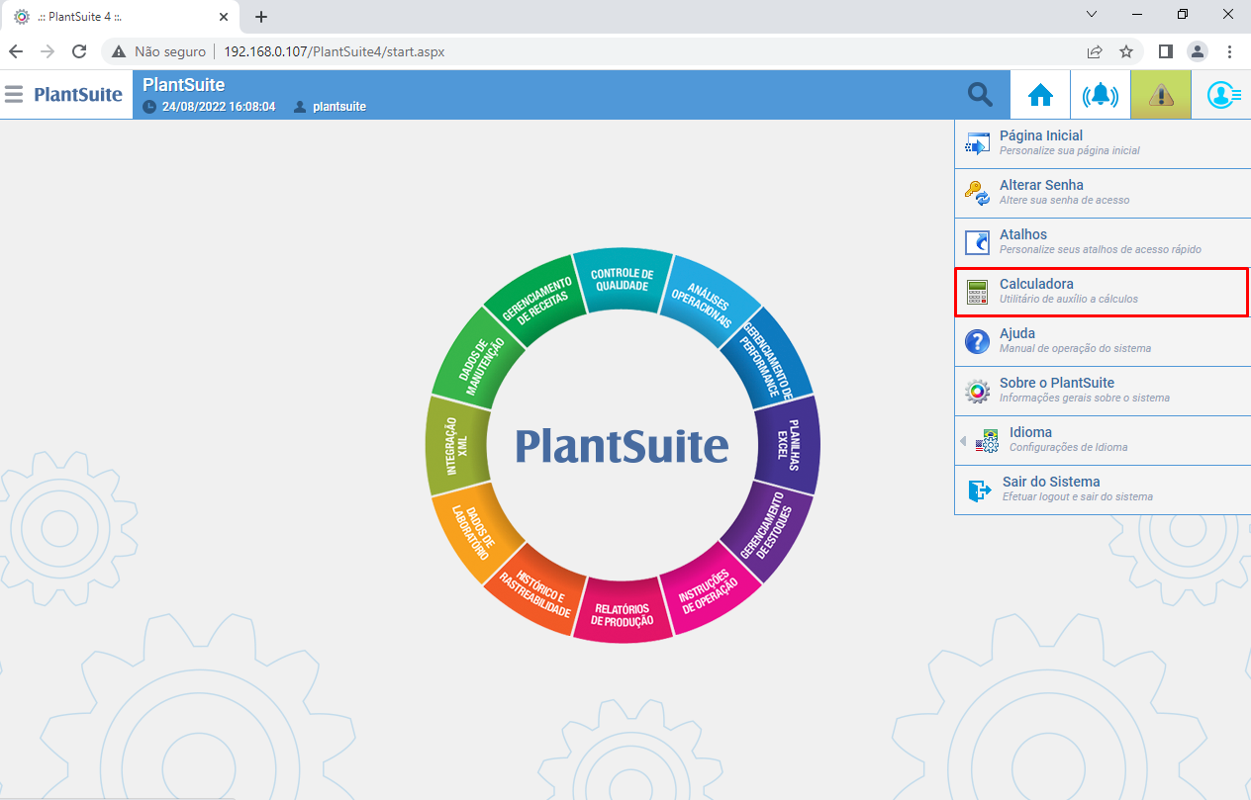Screen dimensions: 1251x800
Task: Select Alterar Senha menu entry
Action: 1103,194
